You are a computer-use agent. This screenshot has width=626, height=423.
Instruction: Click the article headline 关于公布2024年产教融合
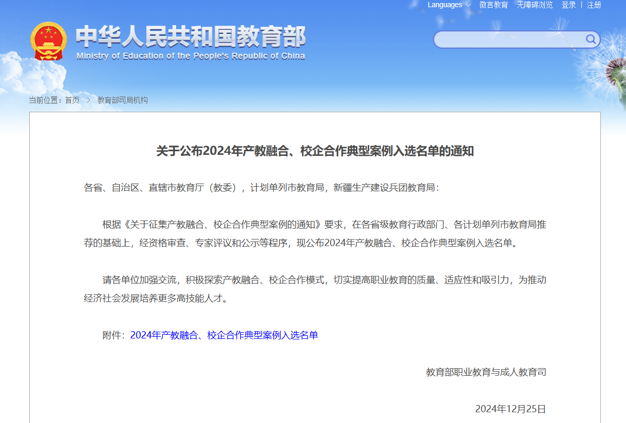tap(315, 151)
